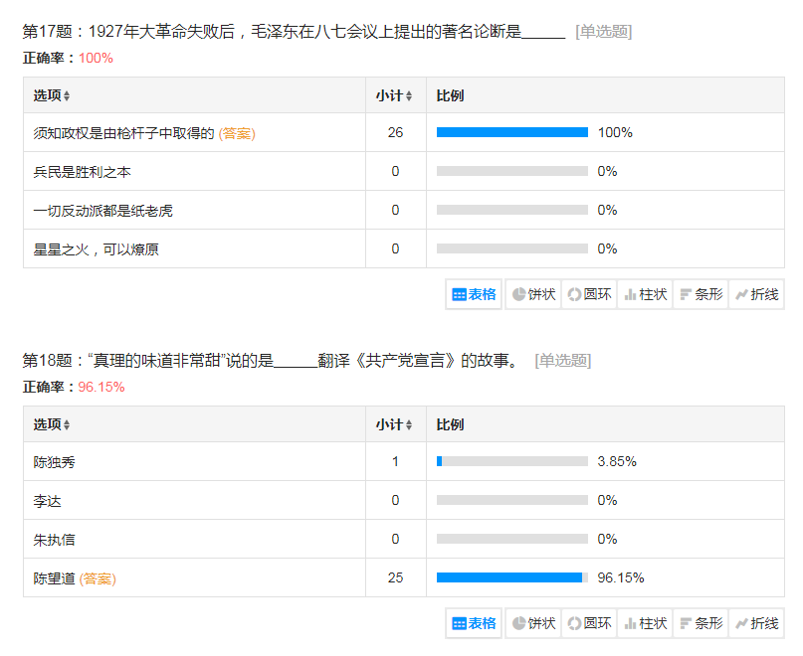Choose bar chart view for question 17
The image size is (803, 656).
pyautogui.click(x=701, y=294)
